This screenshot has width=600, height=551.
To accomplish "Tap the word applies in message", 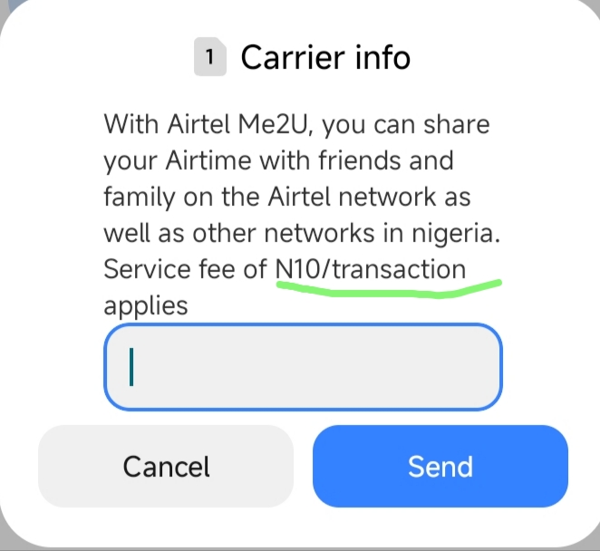I will pyautogui.click(x=146, y=305).
